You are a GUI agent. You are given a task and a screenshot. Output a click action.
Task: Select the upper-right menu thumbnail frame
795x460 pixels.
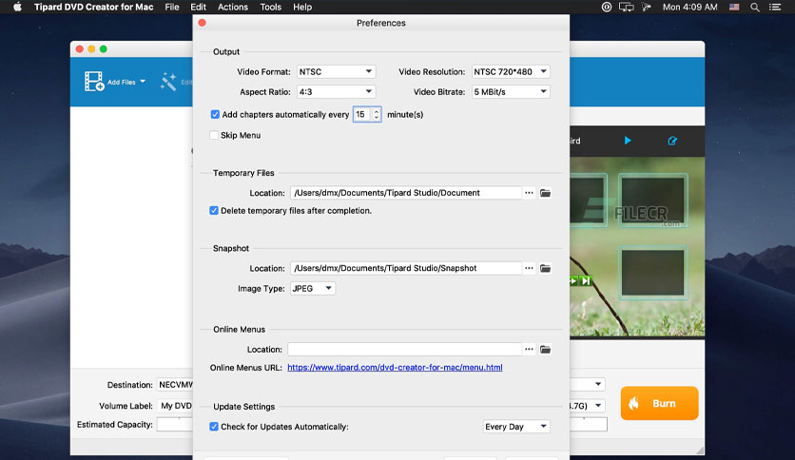pos(652,201)
